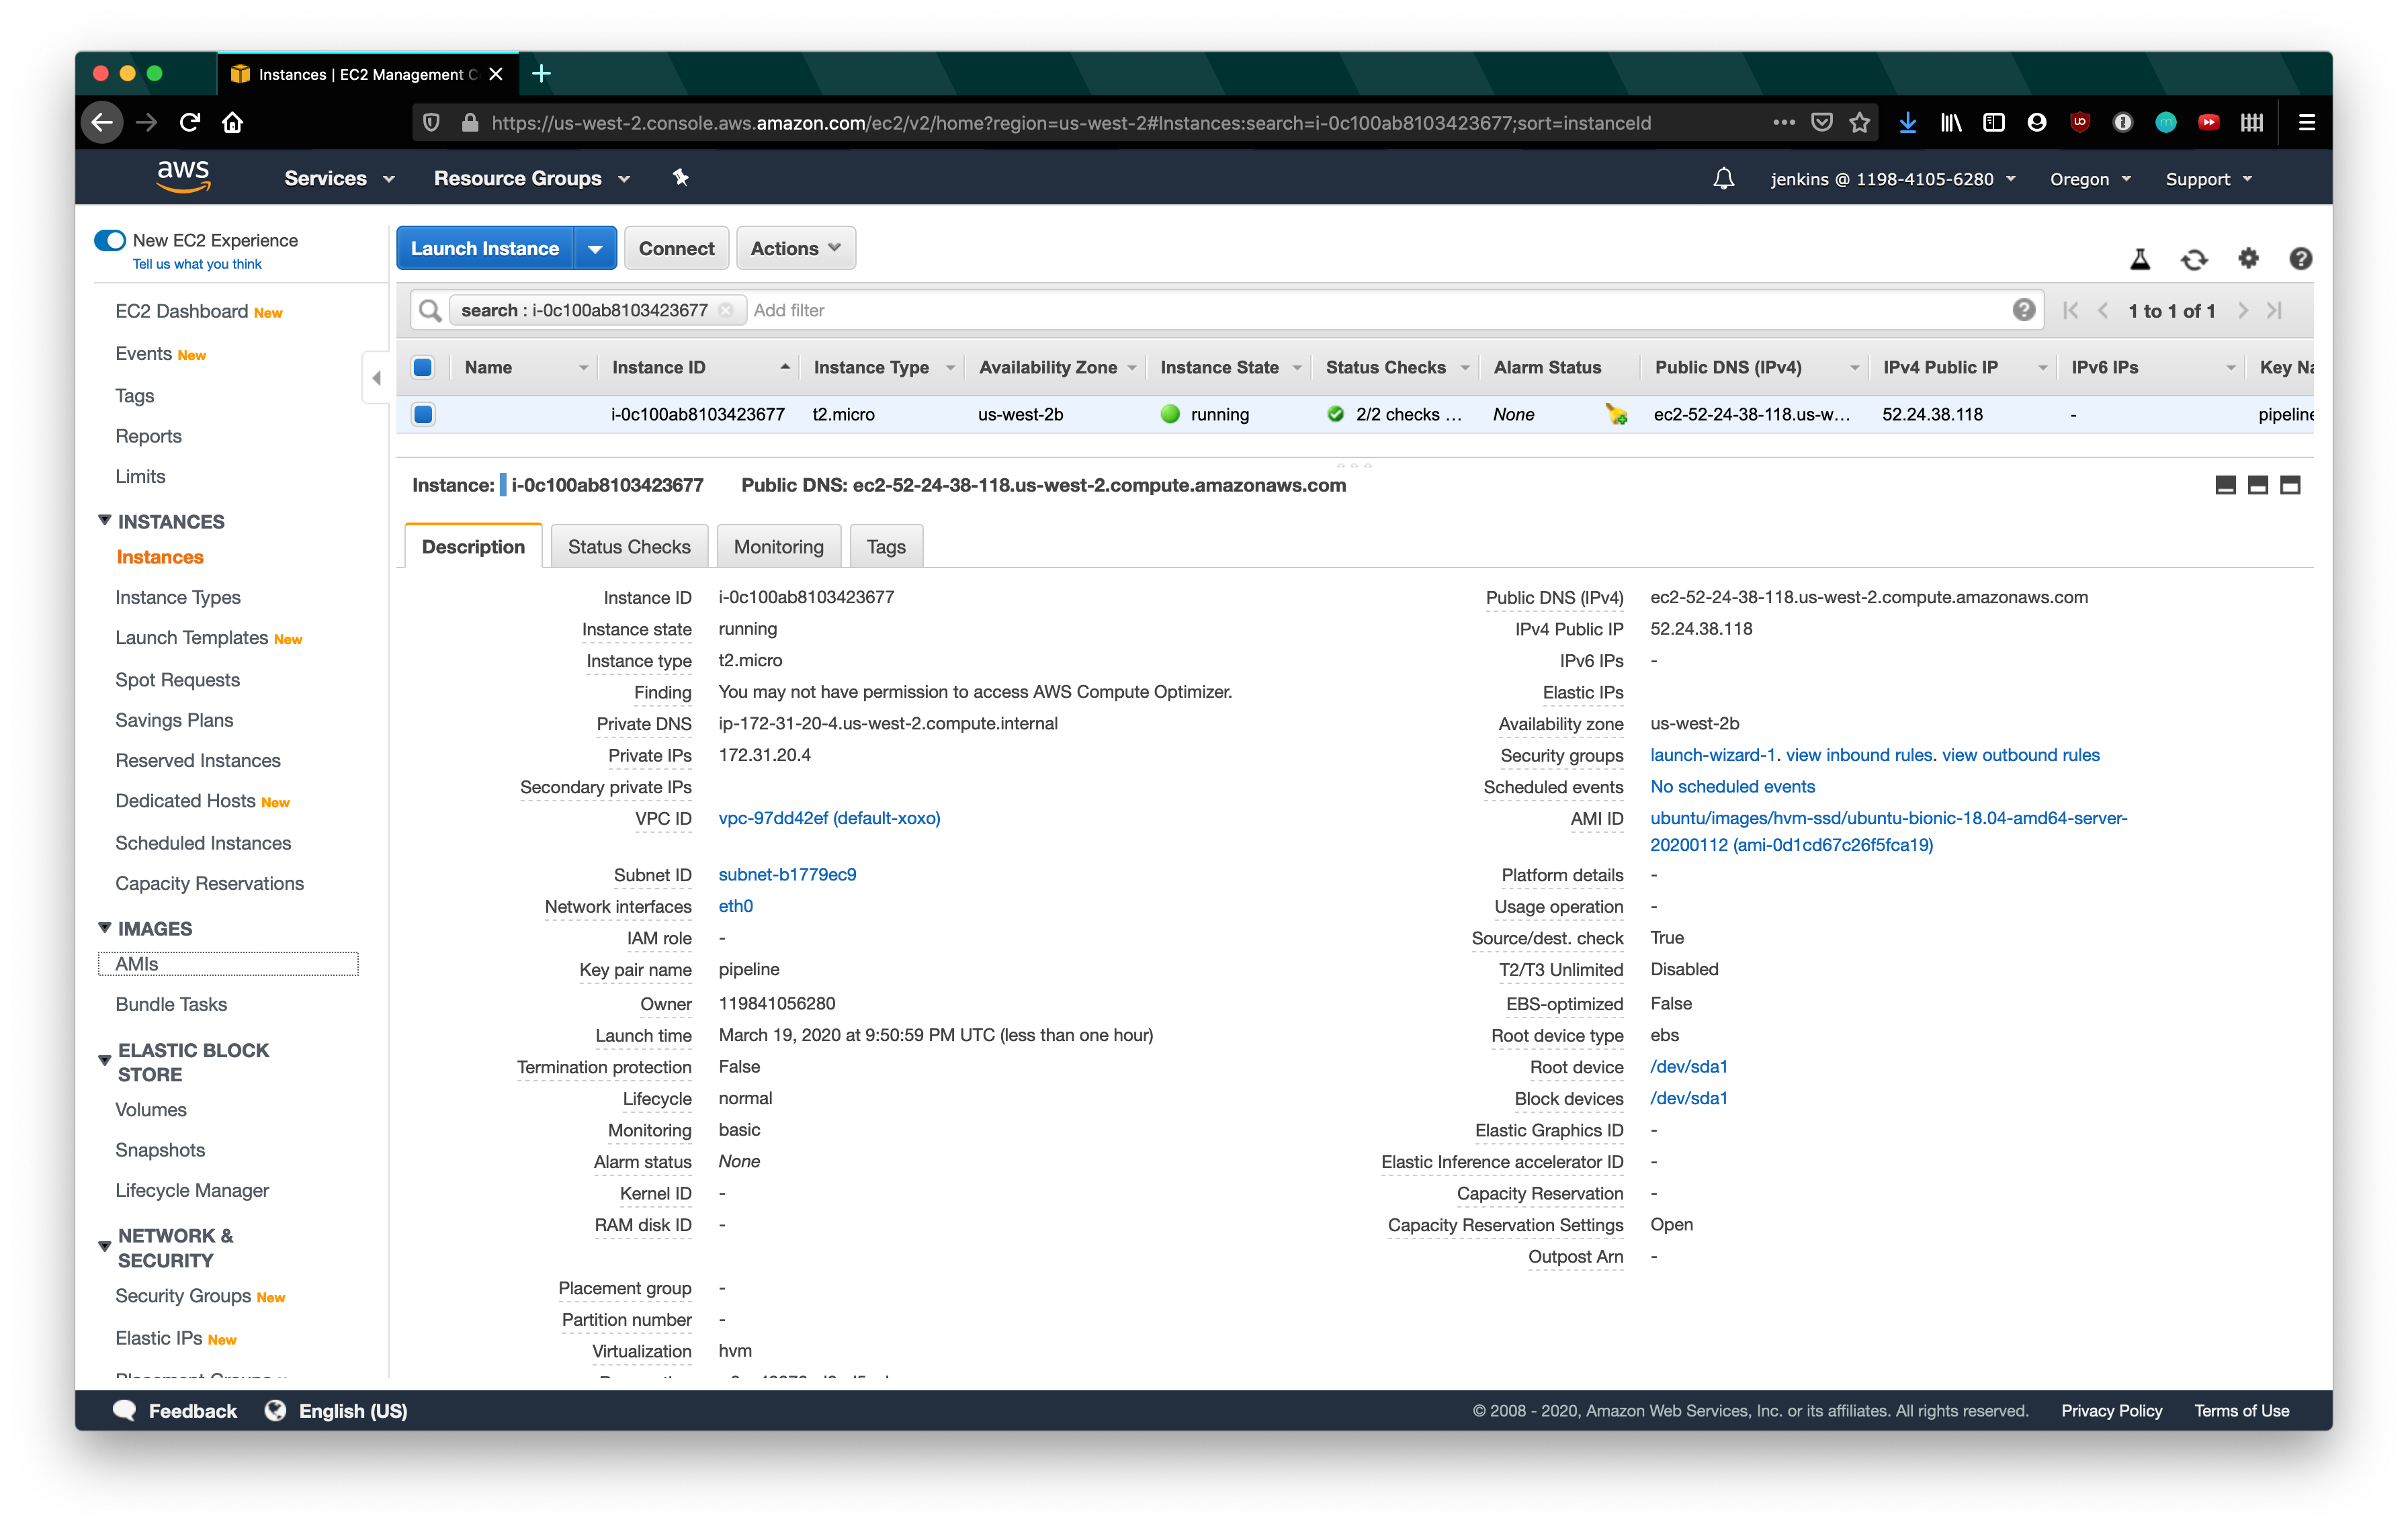Viewport: 2408px width, 1530px height.
Task: Toggle the select-all instances header checkbox
Action: tap(423, 368)
